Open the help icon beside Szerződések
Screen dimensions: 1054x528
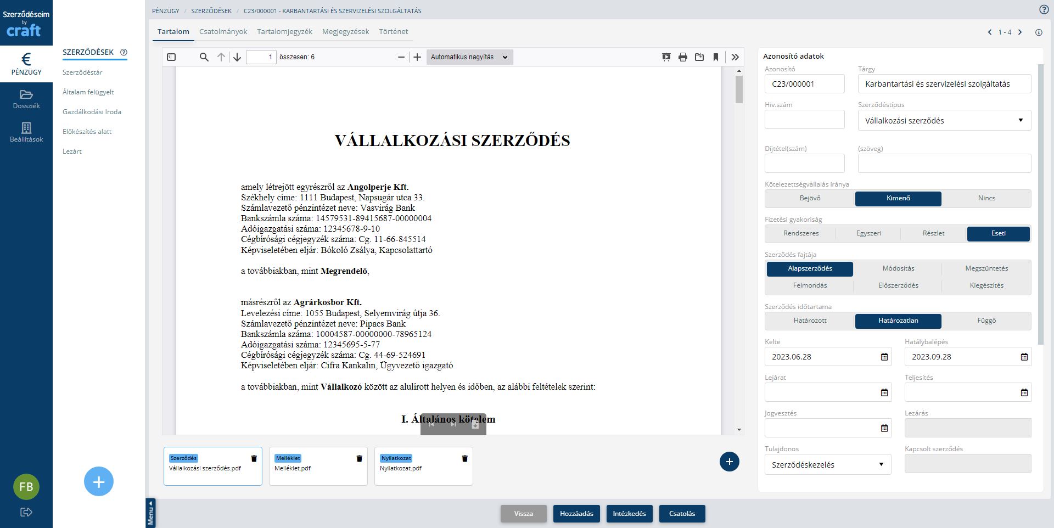[x=124, y=52]
